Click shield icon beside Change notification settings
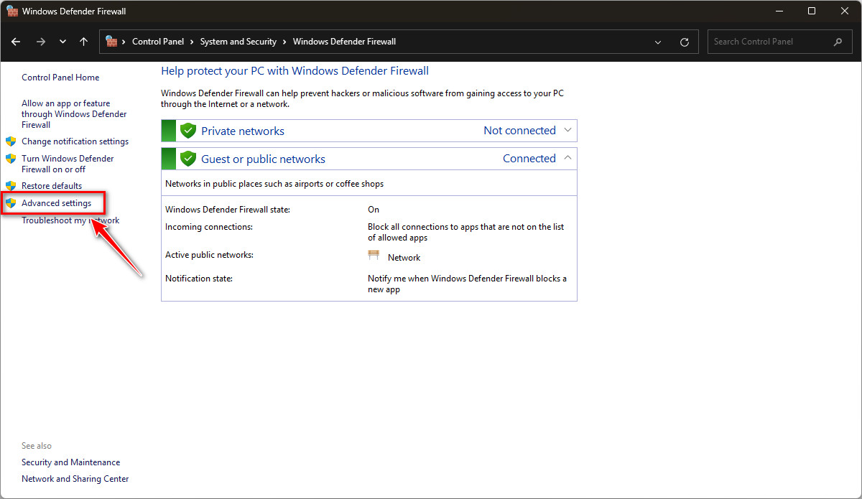The width and height of the screenshot is (862, 499). [x=11, y=141]
